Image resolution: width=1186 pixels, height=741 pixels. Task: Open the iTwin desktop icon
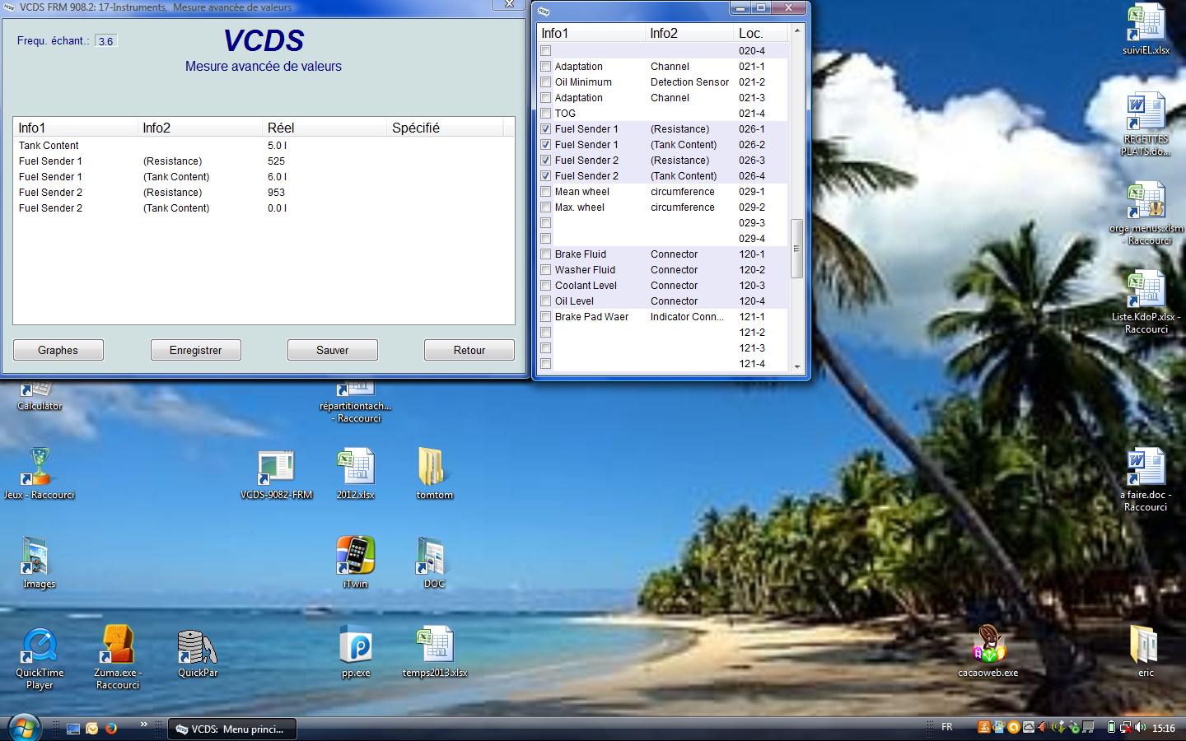pyautogui.click(x=355, y=556)
